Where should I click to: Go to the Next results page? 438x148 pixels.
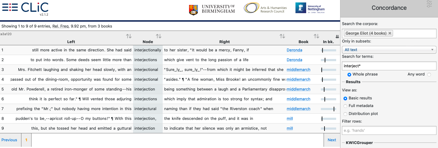pos(332,140)
